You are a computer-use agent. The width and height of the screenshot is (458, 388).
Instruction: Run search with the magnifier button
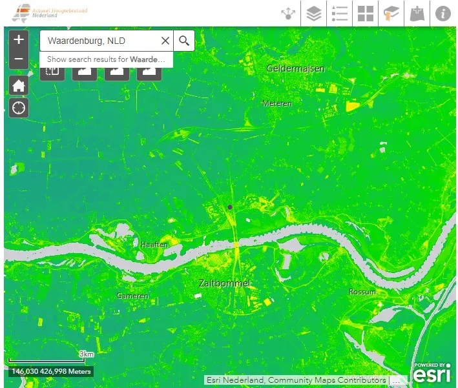point(184,41)
